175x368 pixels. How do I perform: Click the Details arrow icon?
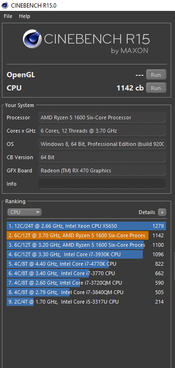point(162,212)
